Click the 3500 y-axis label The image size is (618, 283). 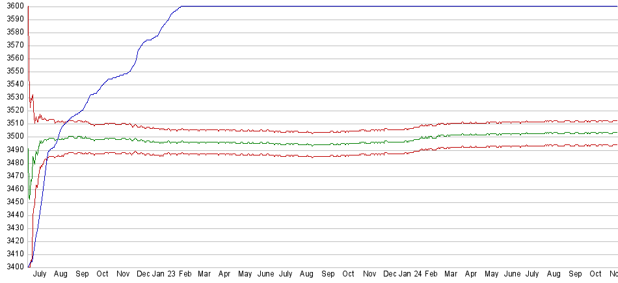[x=12, y=136]
